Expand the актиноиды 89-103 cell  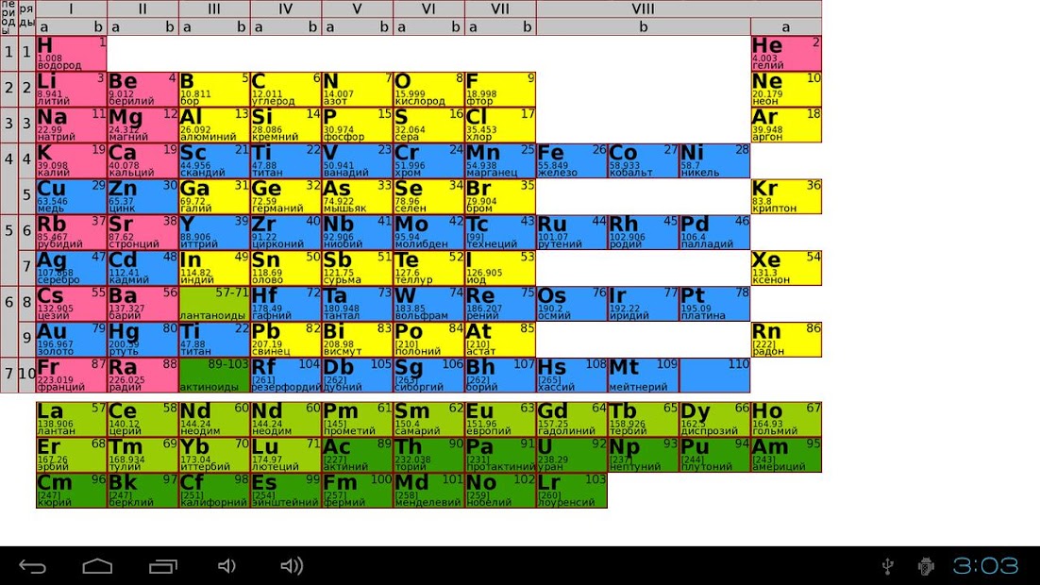214,376
